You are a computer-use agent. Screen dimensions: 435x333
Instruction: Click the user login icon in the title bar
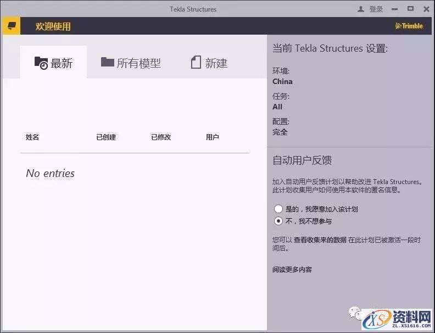point(361,9)
